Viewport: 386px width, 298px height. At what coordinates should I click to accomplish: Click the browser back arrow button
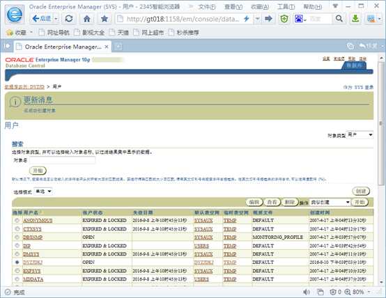[41, 19]
